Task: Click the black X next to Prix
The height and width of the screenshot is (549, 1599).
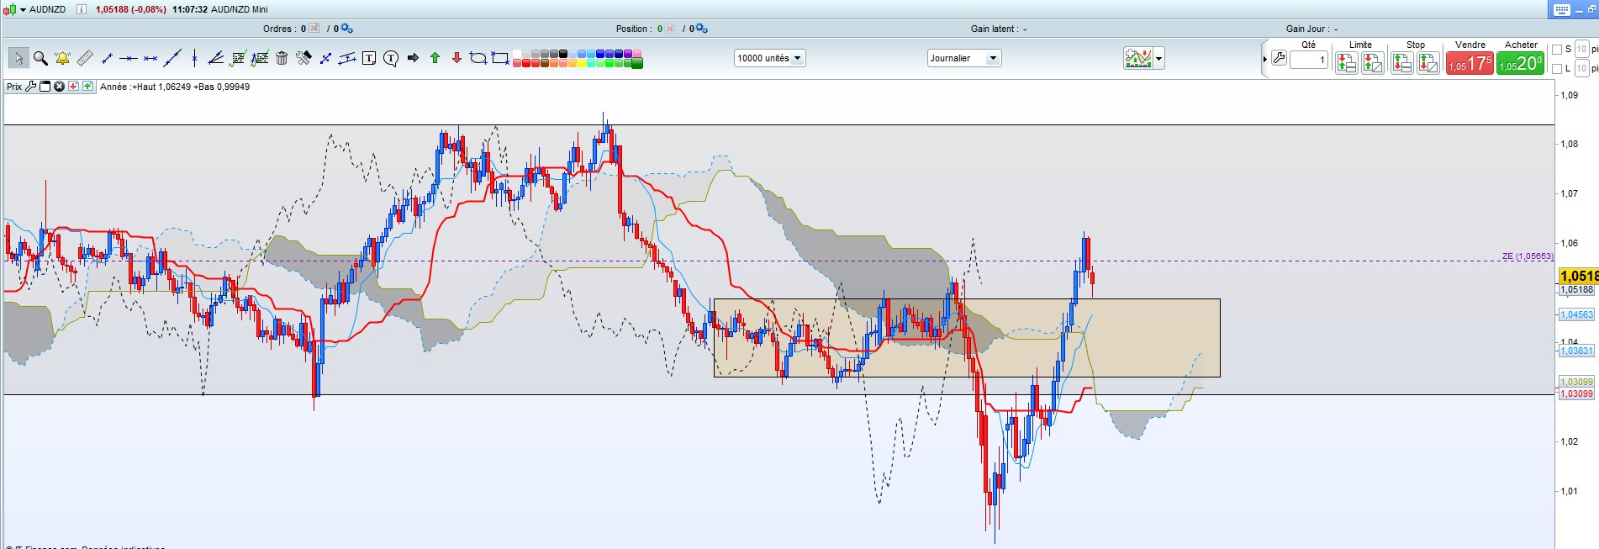Action: click(x=59, y=87)
